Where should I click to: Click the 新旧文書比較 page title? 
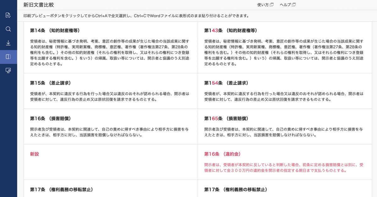click(x=39, y=5)
